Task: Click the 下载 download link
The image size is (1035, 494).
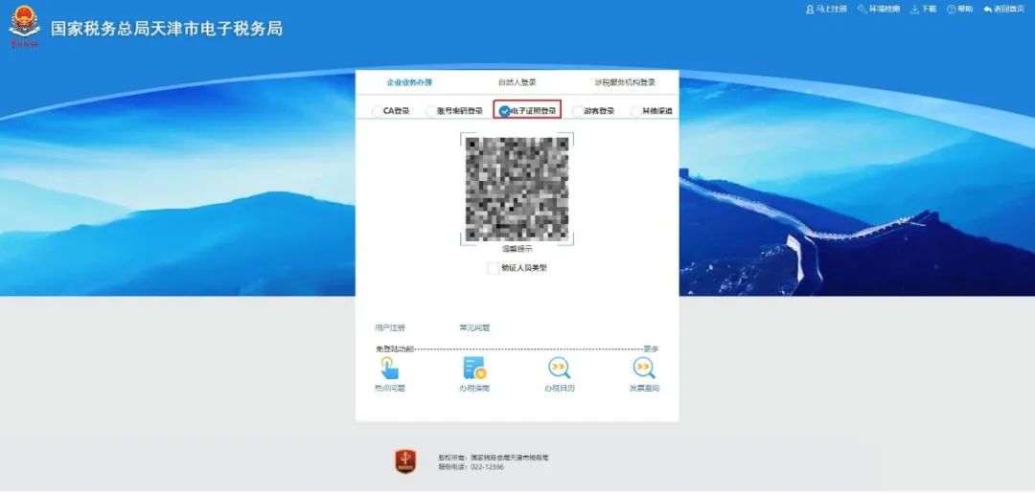Action: pyautogui.click(x=924, y=10)
